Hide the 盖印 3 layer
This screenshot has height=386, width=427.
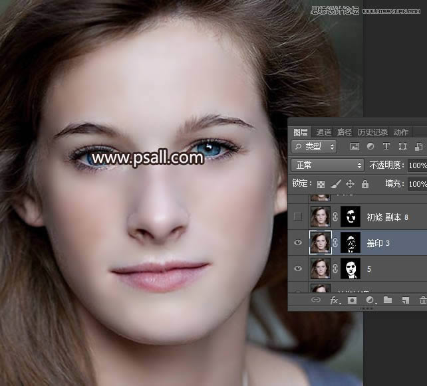[x=298, y=243]
